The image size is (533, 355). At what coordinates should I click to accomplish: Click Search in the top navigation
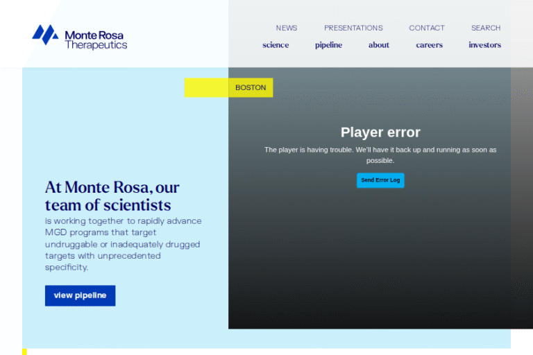485,28
